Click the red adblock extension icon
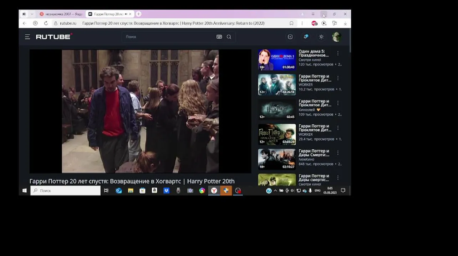The image size is (458, 256). click(x=314, y=23)
